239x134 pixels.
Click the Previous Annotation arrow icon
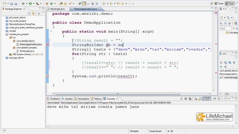click(x=111, y=3)
